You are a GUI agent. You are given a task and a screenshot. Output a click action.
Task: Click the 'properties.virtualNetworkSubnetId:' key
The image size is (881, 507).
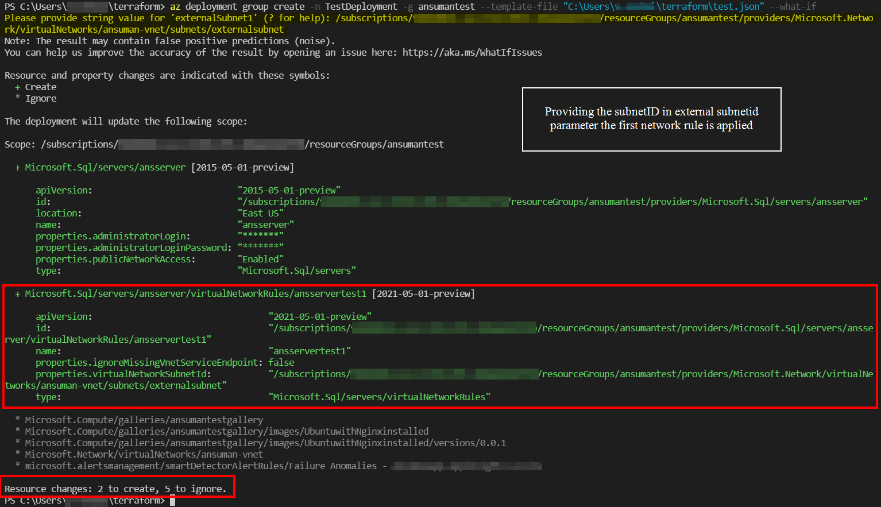pos(123,374)
